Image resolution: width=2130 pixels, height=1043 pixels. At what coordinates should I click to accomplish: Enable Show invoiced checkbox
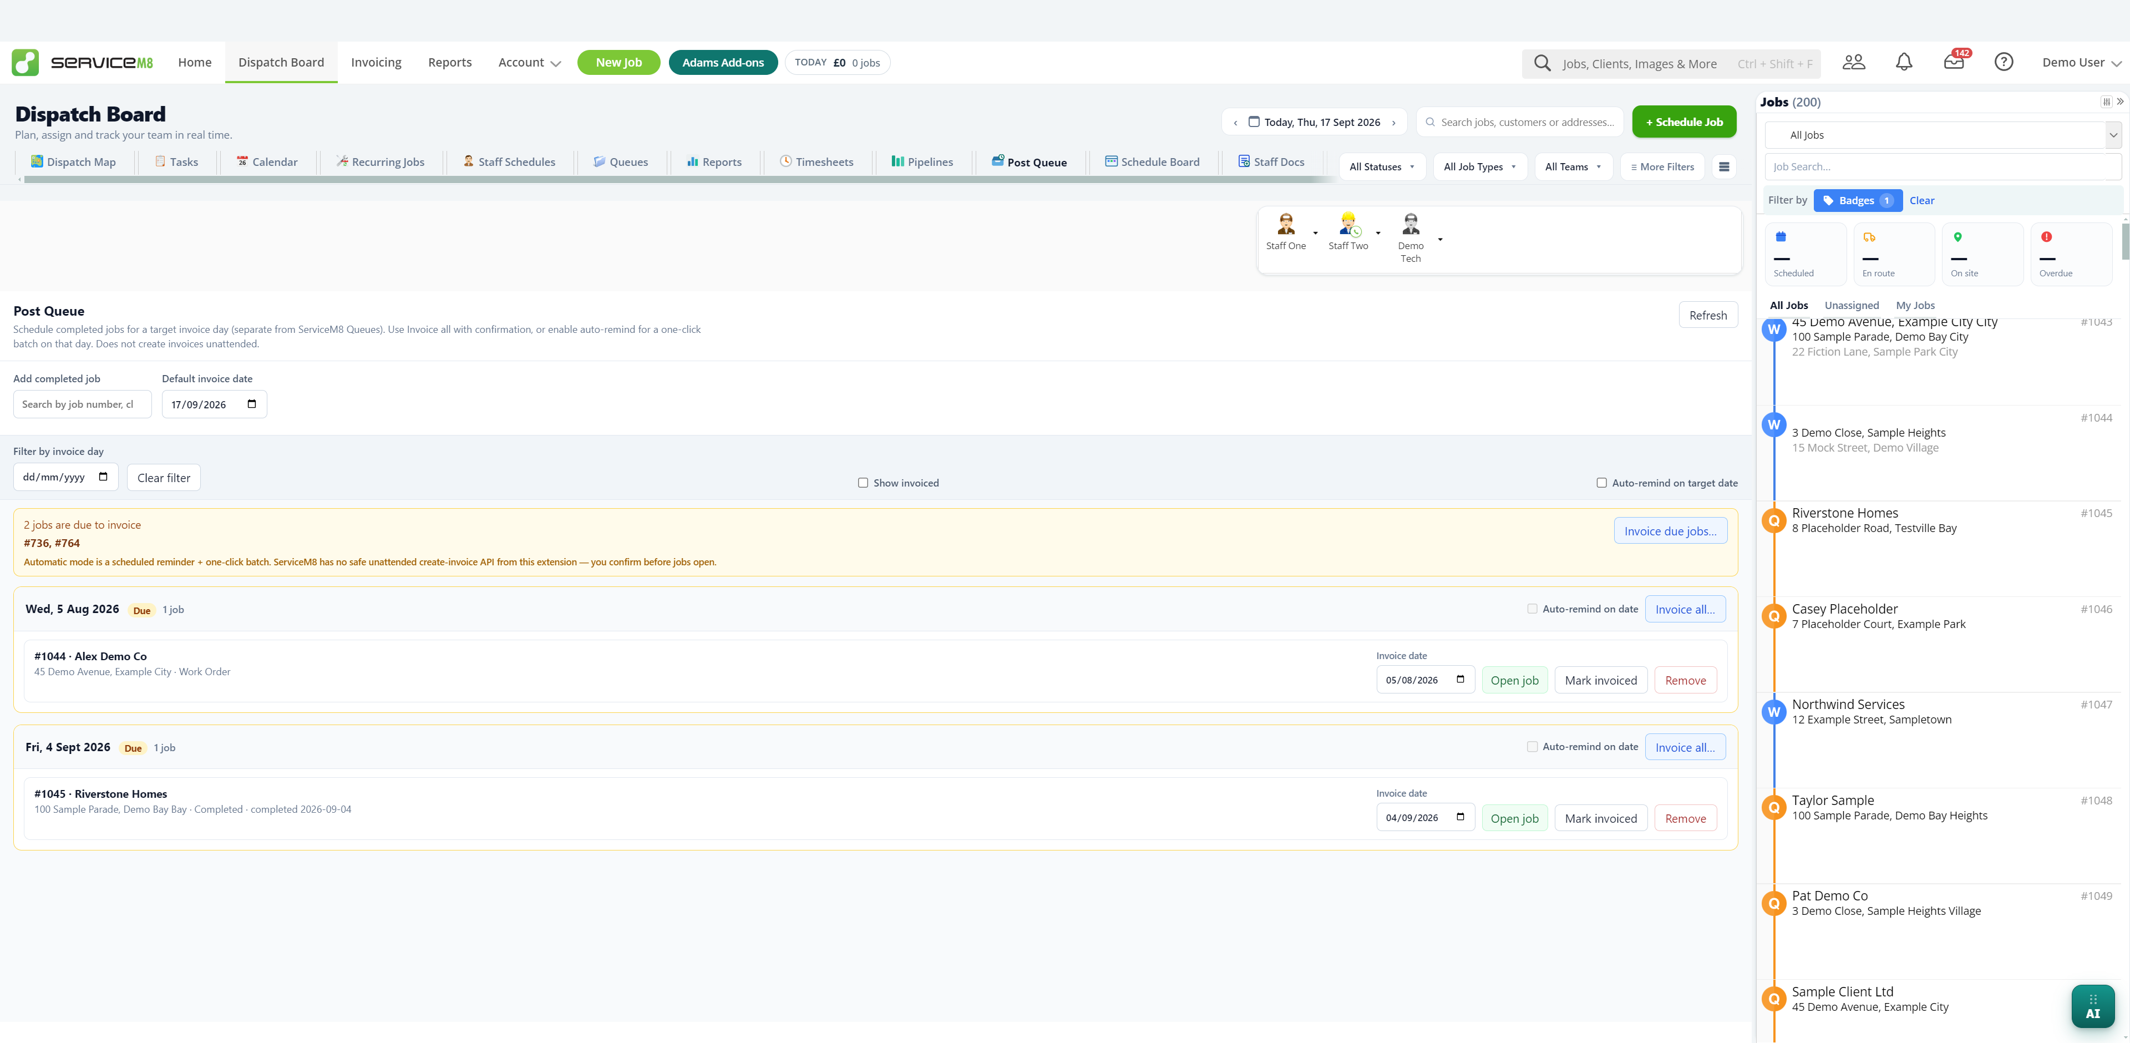pos(863,483)
